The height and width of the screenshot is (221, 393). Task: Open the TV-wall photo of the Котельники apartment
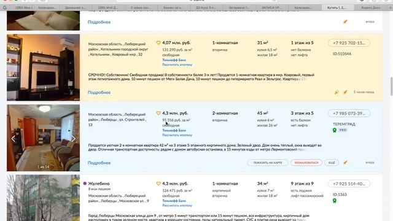click(x=44, y=68)
